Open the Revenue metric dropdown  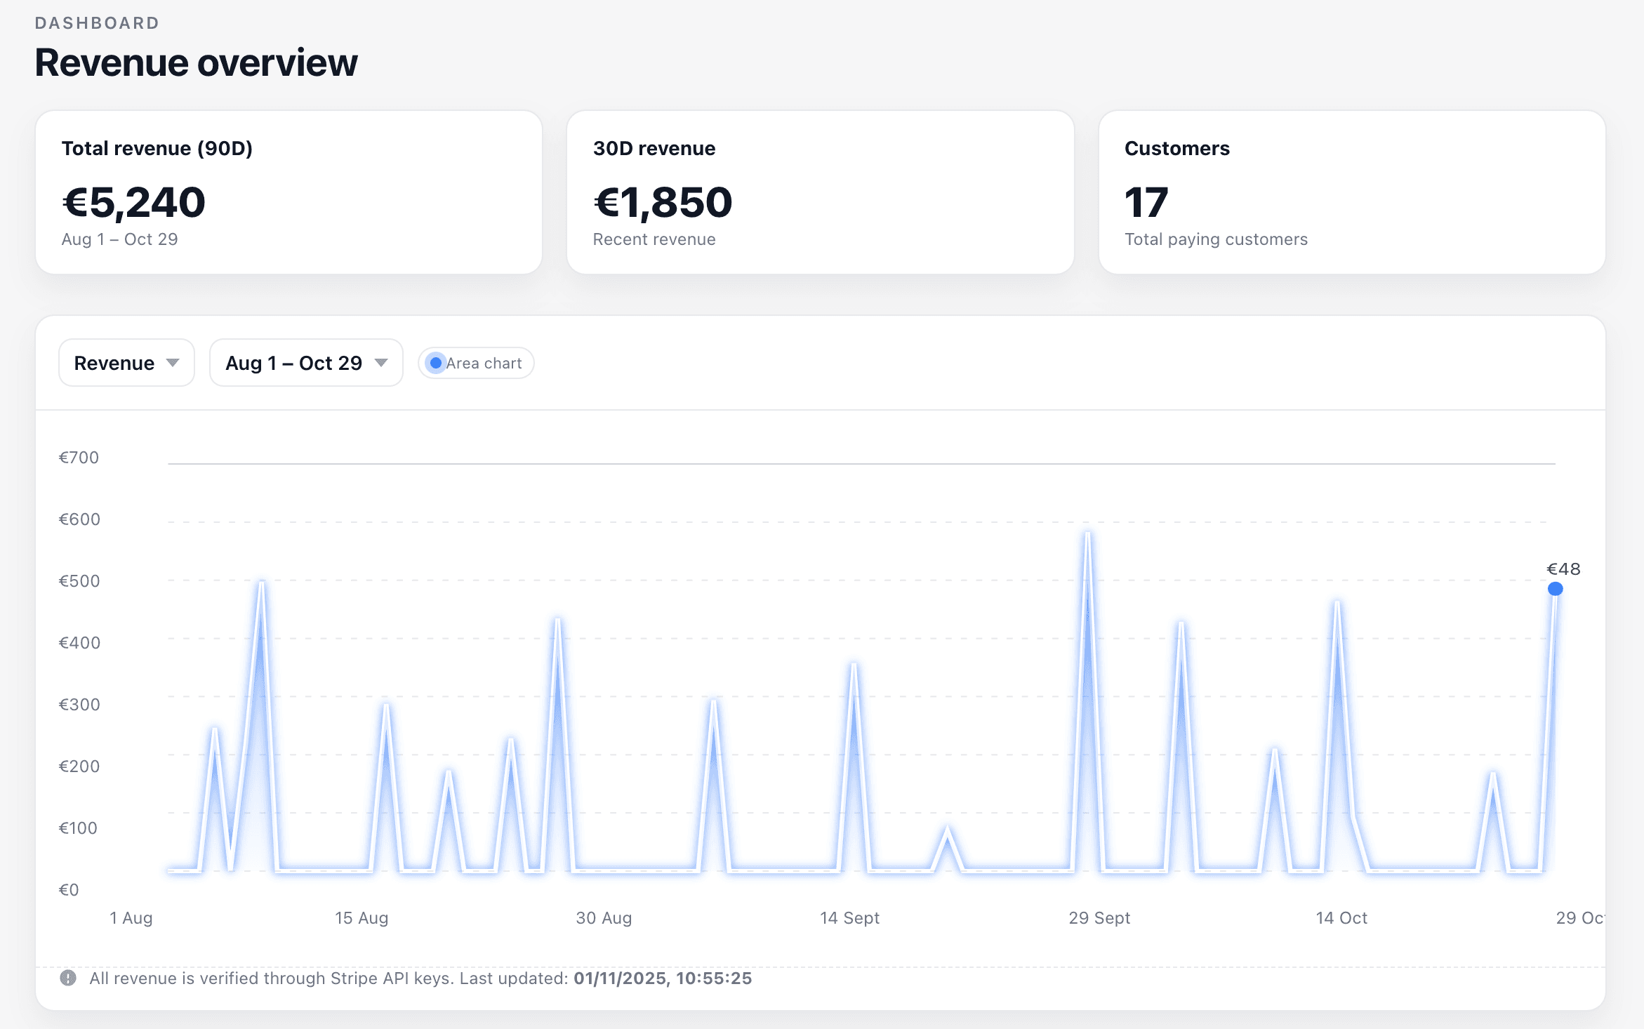pyautogui.click(x=126, y=363)
